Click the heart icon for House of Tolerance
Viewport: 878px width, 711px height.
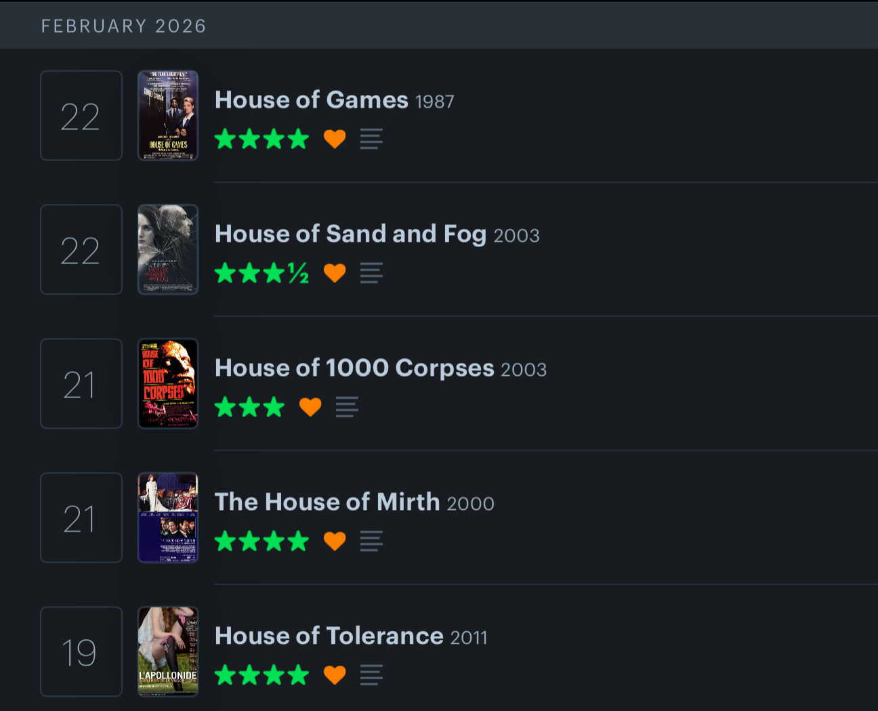click(x=335, y=675)
